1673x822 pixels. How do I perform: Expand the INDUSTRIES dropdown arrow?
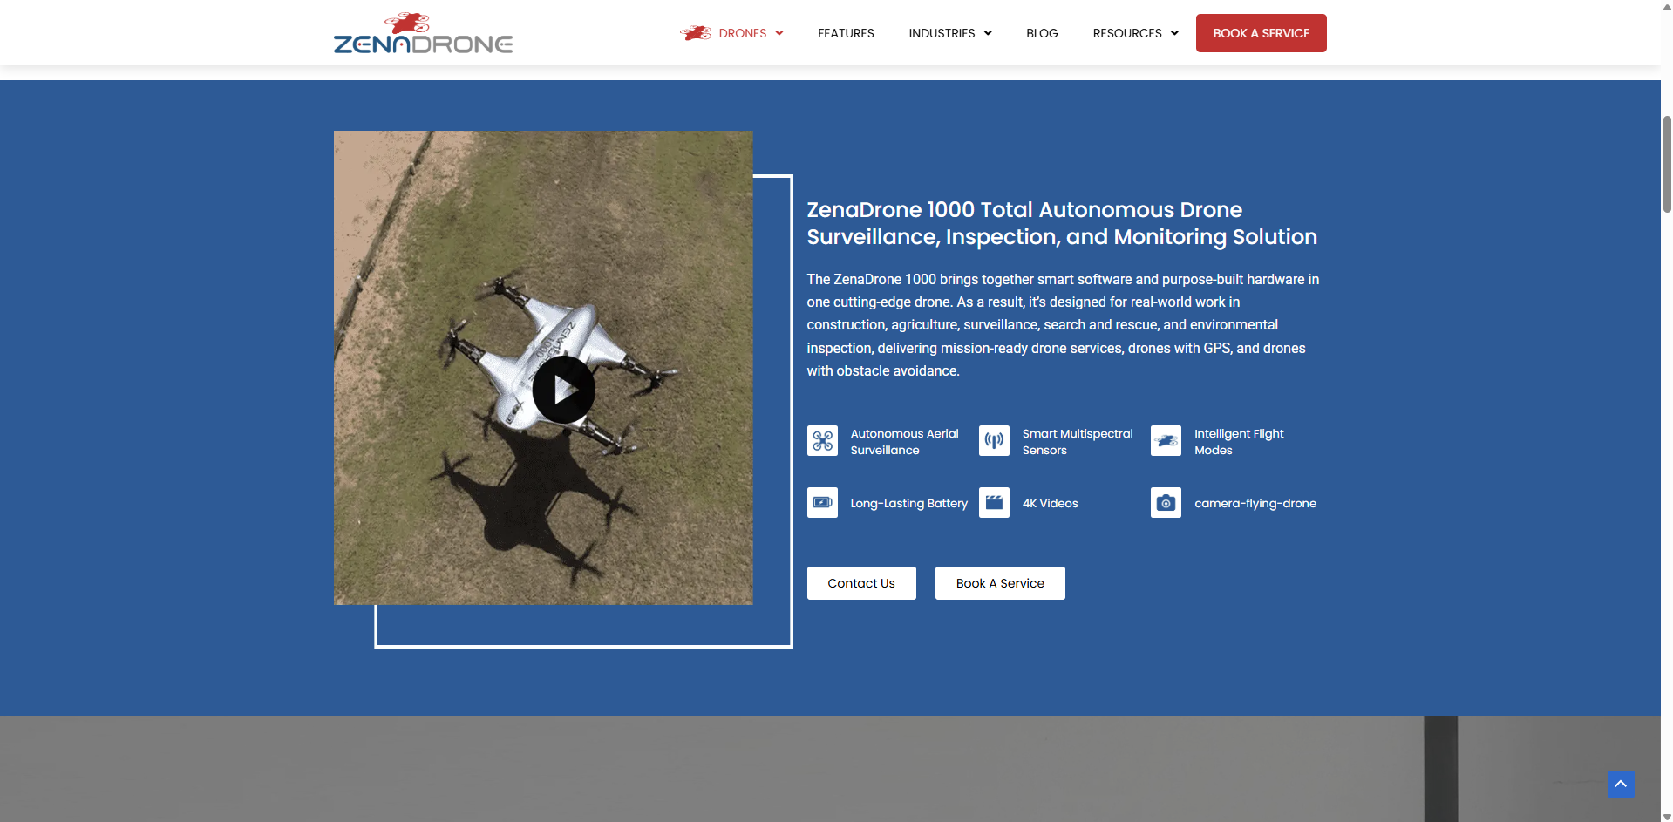(x=988, y=33)
